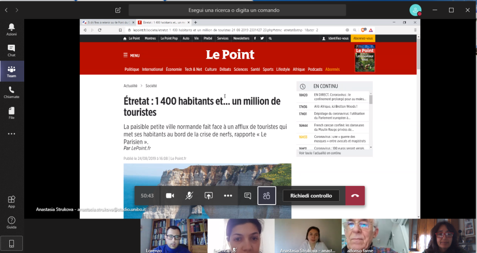
Task: Click 'Voir toute l'actualité en continu'
Action: [320, 153]
